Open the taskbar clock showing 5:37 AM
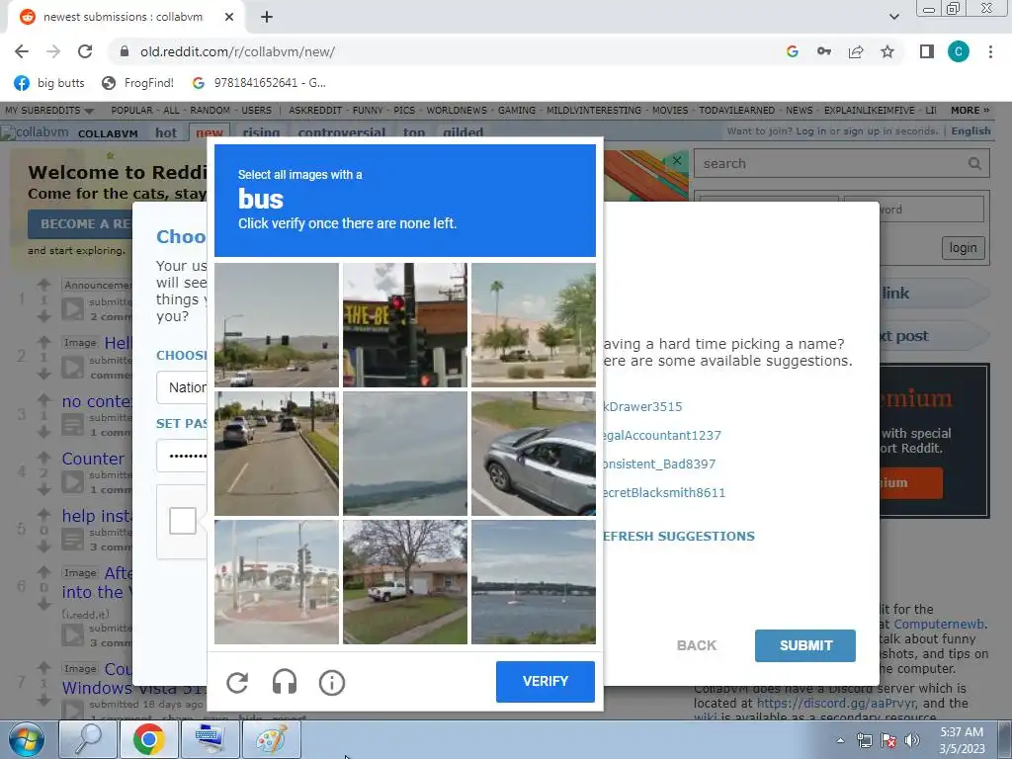The width and height of the screenshot is (1012, 759). (x=962, y=740)
